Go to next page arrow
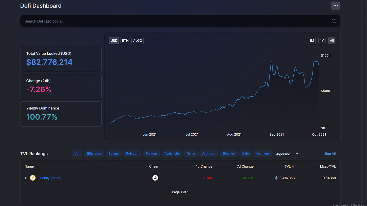Screen dimensions: 367x206 pos(195,192)
